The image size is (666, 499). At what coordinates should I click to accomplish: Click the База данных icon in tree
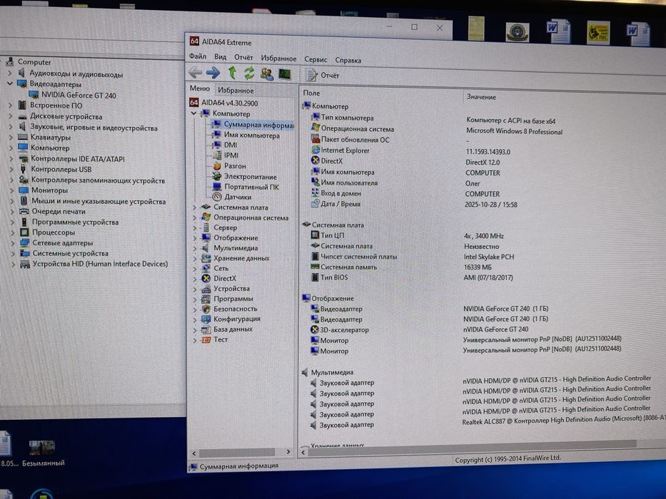pos(206,329)
